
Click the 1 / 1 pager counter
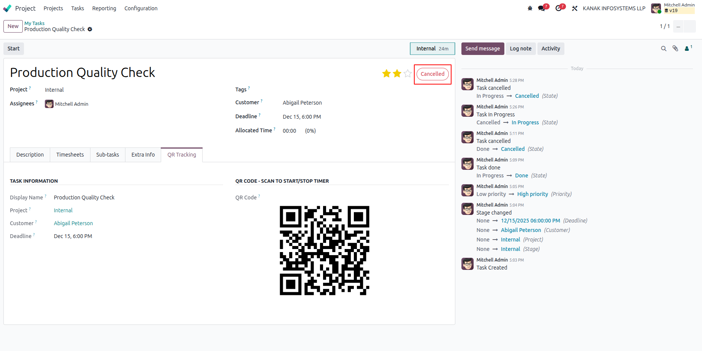coord(665,26)
